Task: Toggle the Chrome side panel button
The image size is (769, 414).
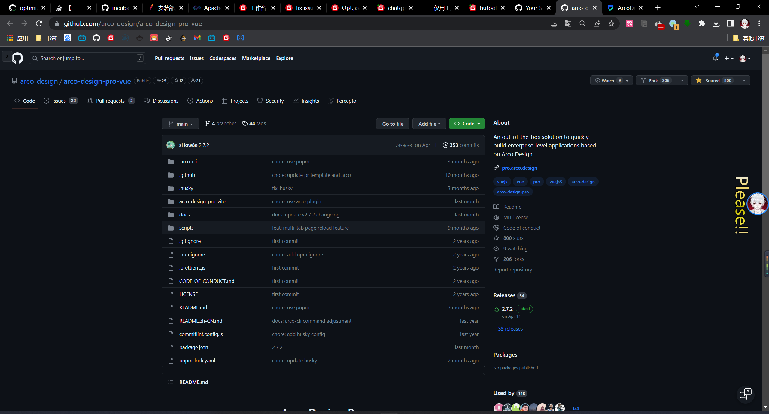Action: (x=730, y=24)
